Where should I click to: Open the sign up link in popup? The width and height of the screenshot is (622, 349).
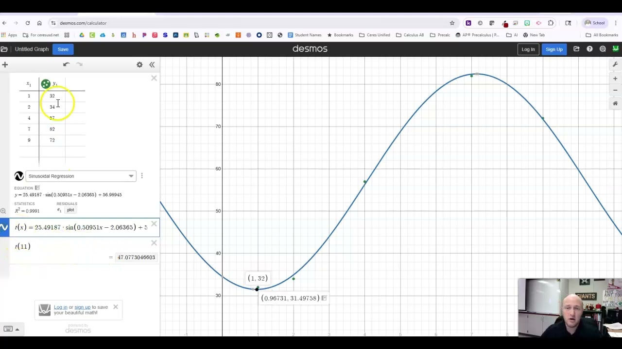coord(83,307)
